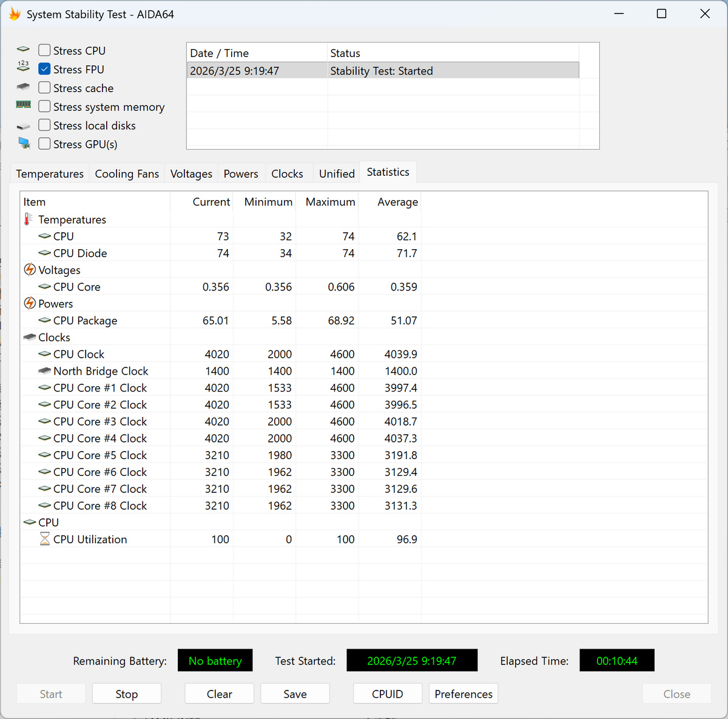The height and width of the screenshot is (719, 728).
Task: Select the Stability Test: Started log row
Action: pos(382,71)
